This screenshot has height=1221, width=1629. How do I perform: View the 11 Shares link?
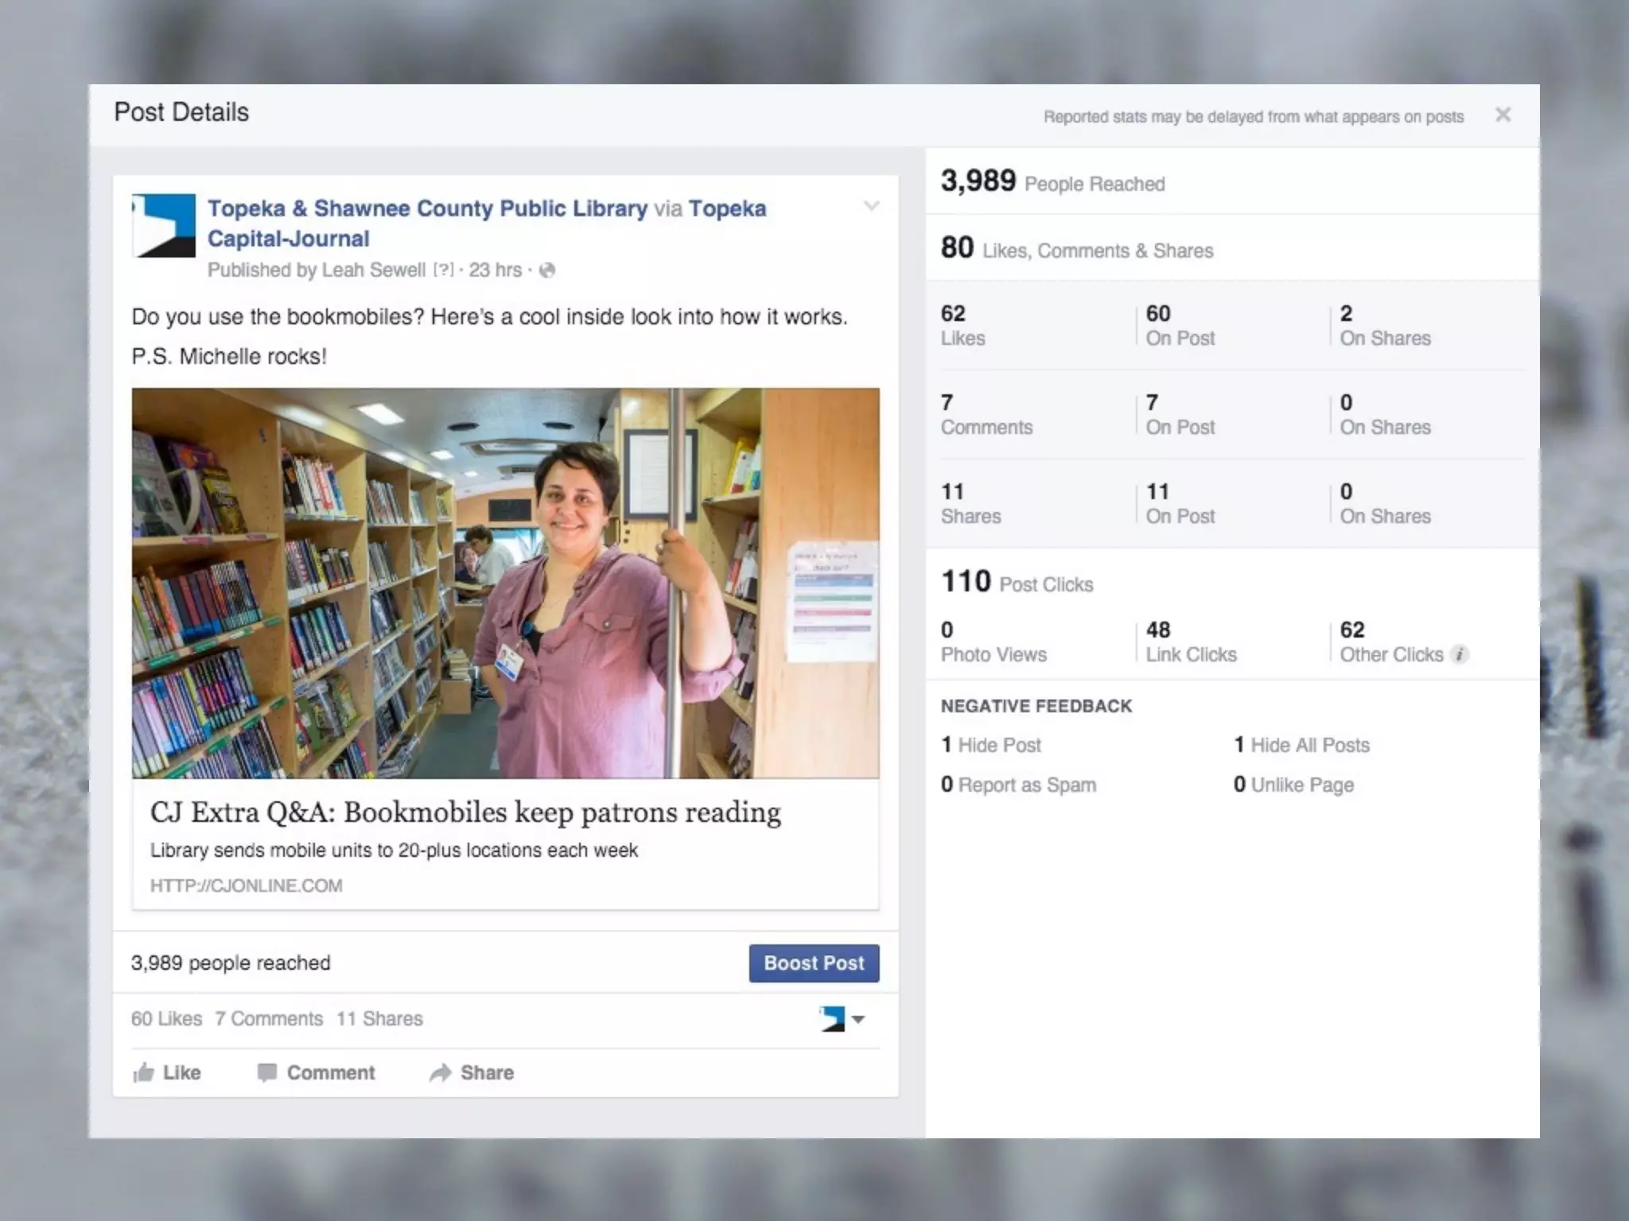pyautogui.click(x=379, y=1018)
